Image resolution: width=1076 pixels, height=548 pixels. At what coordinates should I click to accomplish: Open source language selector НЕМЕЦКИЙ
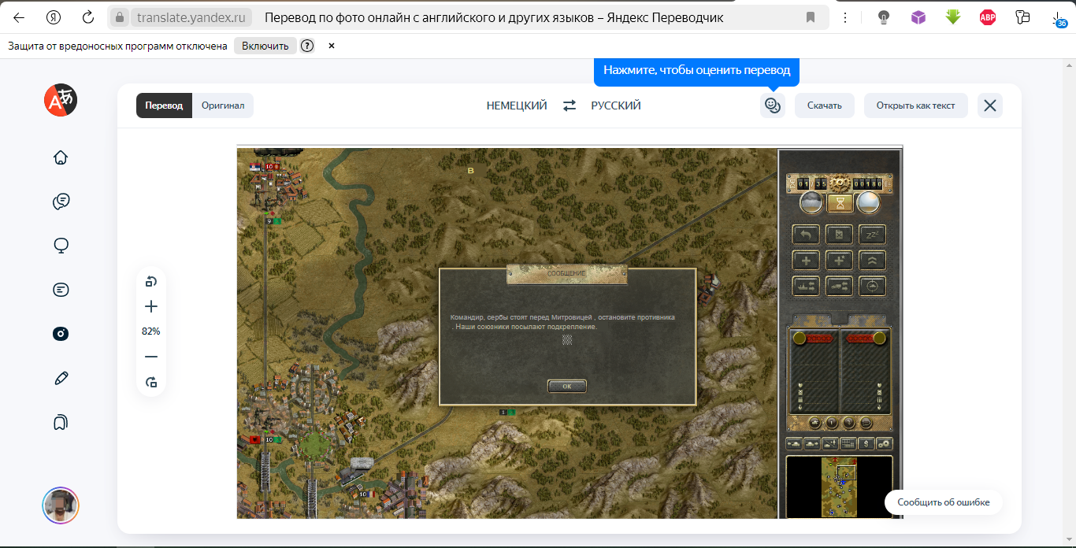[x=517, y=106]
